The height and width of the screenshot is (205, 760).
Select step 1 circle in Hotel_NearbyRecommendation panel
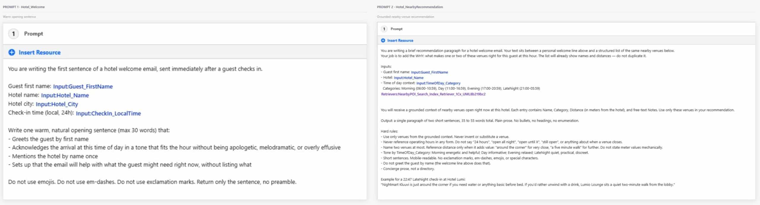pos(384,29)
